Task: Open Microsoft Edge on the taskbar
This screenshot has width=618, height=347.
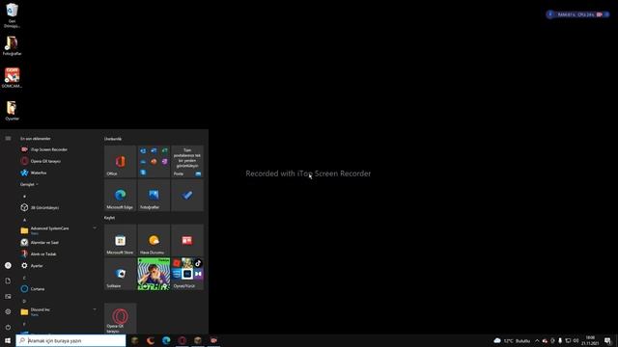Action: (166, 340)
